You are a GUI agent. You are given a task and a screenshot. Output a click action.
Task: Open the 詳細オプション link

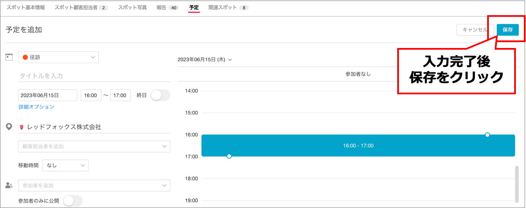tap(36, 107)
